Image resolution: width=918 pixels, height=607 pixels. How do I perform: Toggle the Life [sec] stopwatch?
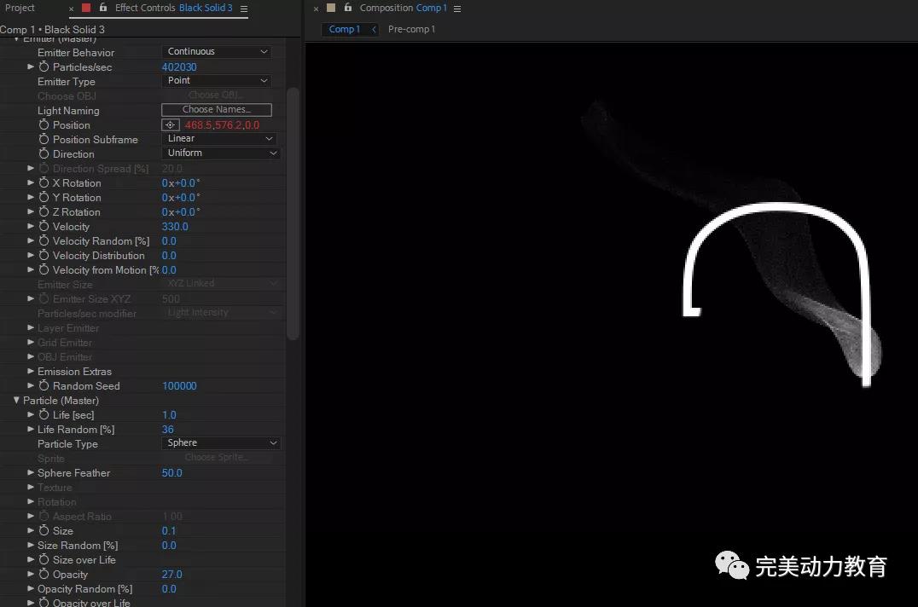coord(44,415)
